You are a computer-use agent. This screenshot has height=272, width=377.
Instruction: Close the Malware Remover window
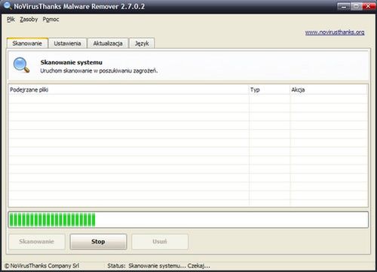369,6
